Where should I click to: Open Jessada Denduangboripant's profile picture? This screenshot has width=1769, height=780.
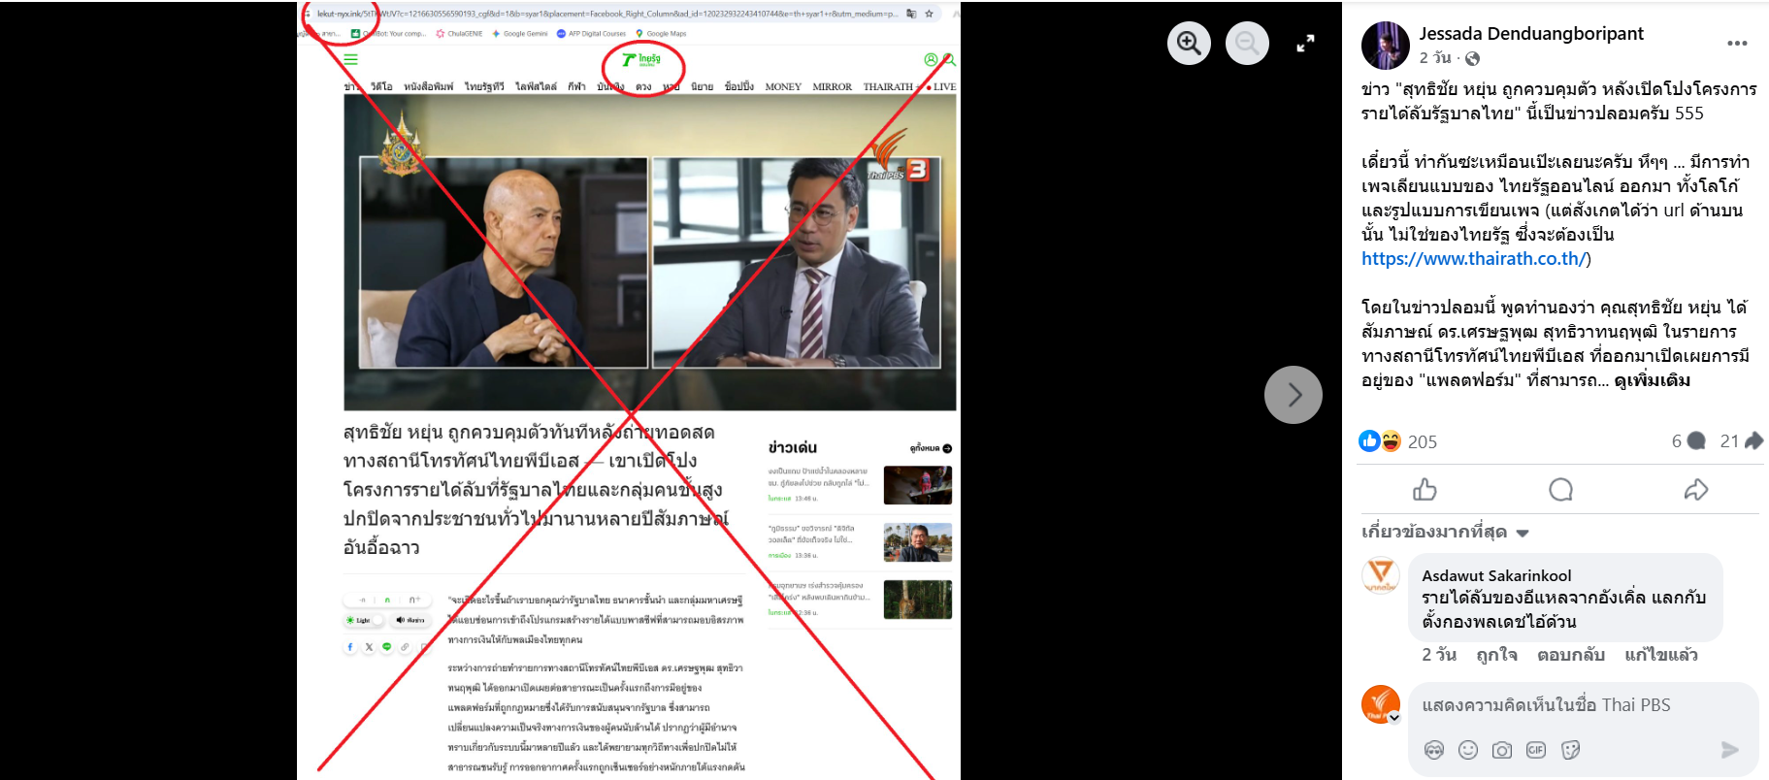1385,46
